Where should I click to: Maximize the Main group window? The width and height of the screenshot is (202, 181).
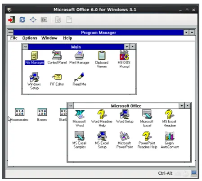click(133, 47)
